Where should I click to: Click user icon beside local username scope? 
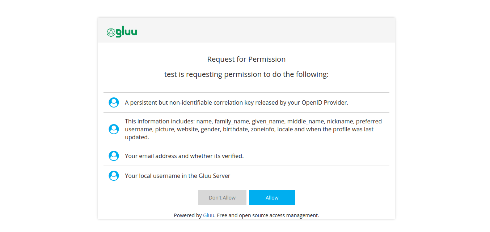(114, 176)
